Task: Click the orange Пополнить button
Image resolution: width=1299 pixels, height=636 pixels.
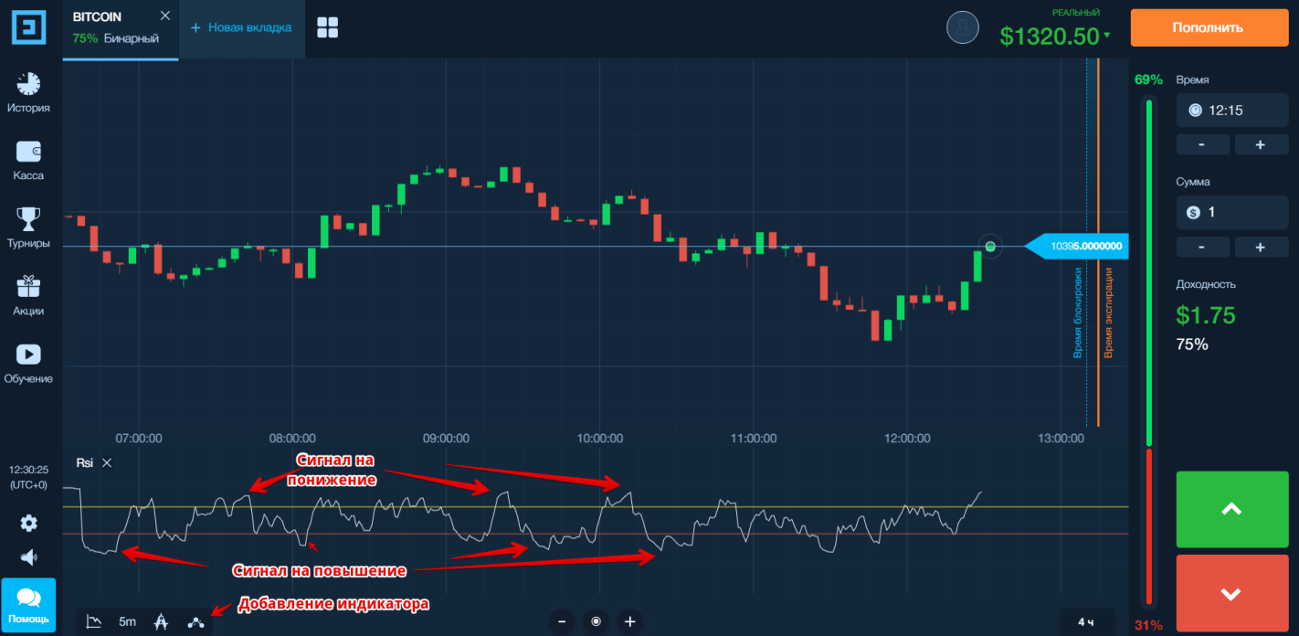Action: pos(1208,27)
